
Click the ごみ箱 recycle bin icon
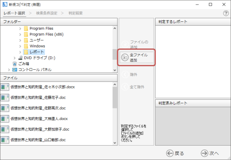[15, 64]
